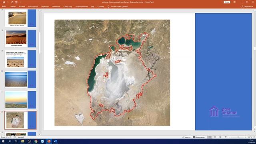Toggle the Примечания comments pane

pyautogui.click(x=199, y=137)
